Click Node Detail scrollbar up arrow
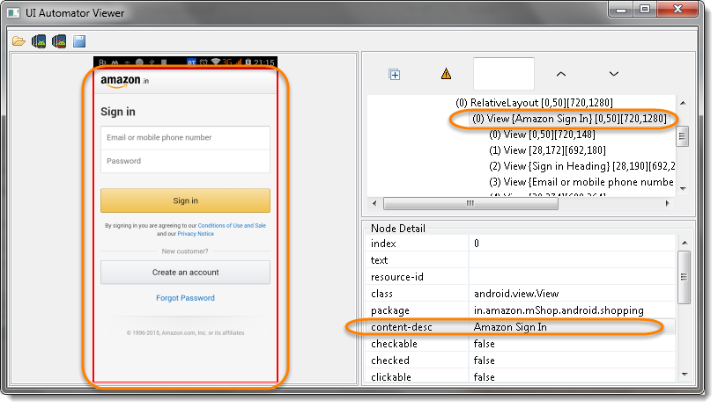 tap(685, 243)
